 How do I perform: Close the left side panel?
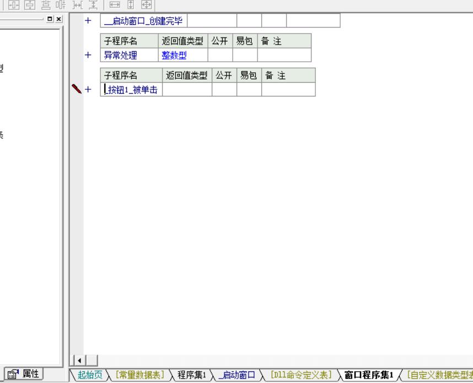point(59,19)
